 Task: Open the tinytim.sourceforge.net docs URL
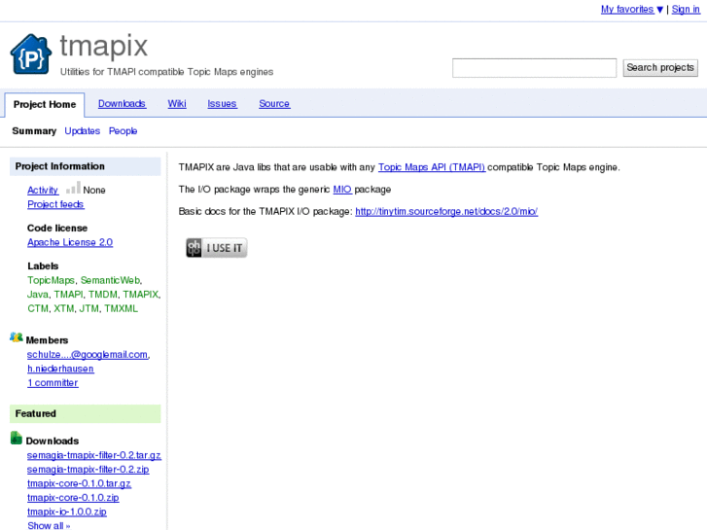446,212
